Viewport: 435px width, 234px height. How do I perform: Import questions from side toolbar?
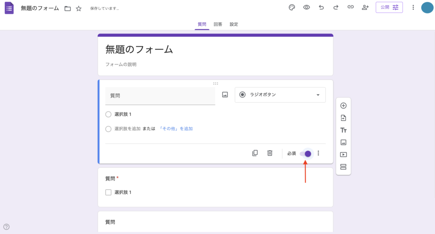[344, 118]
